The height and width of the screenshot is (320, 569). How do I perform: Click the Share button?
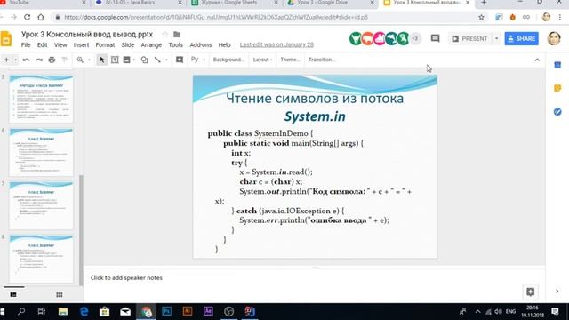tap(522, 38)
